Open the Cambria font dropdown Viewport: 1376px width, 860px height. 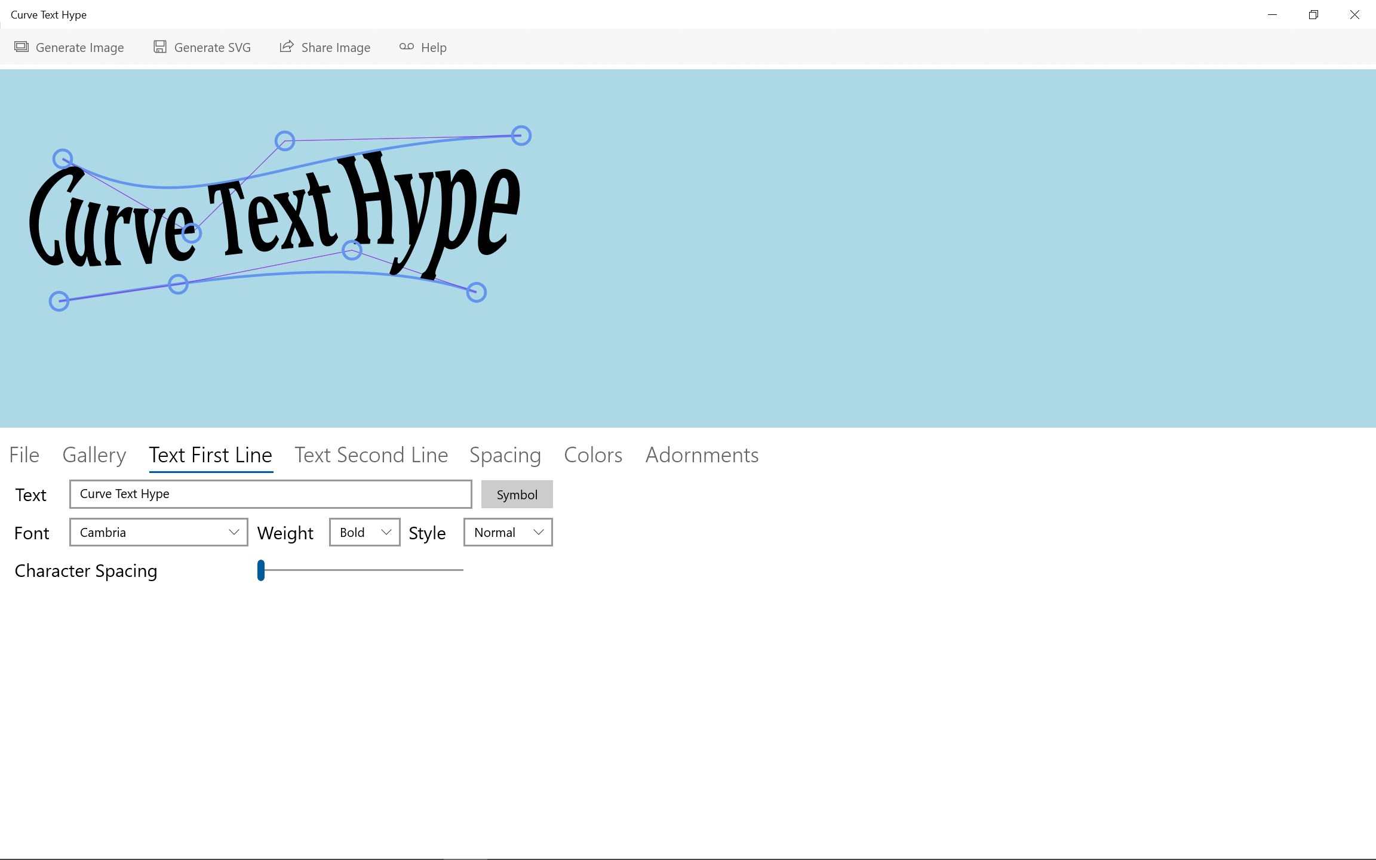tap(159, 532)
